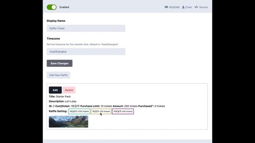Click the 'Timezone' heading label
255x143 pixels.
click(x=53, y=39)
